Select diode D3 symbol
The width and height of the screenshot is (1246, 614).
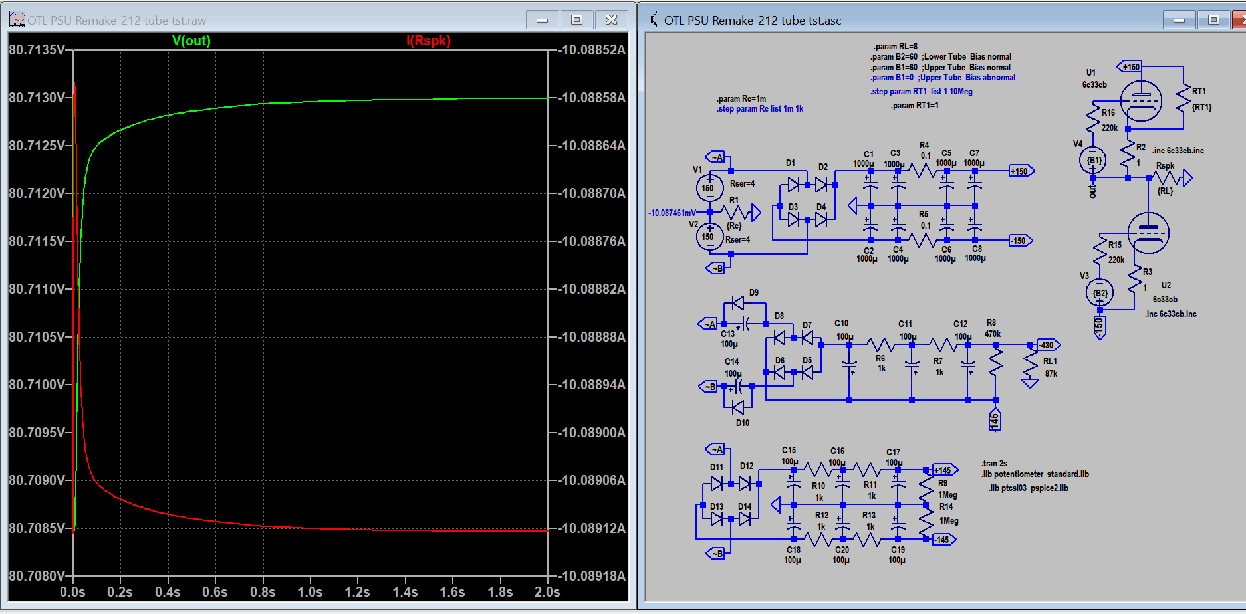coord(794,219)
